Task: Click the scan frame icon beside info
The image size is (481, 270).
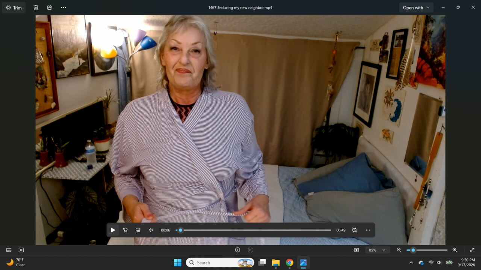Action: [250, 250]
